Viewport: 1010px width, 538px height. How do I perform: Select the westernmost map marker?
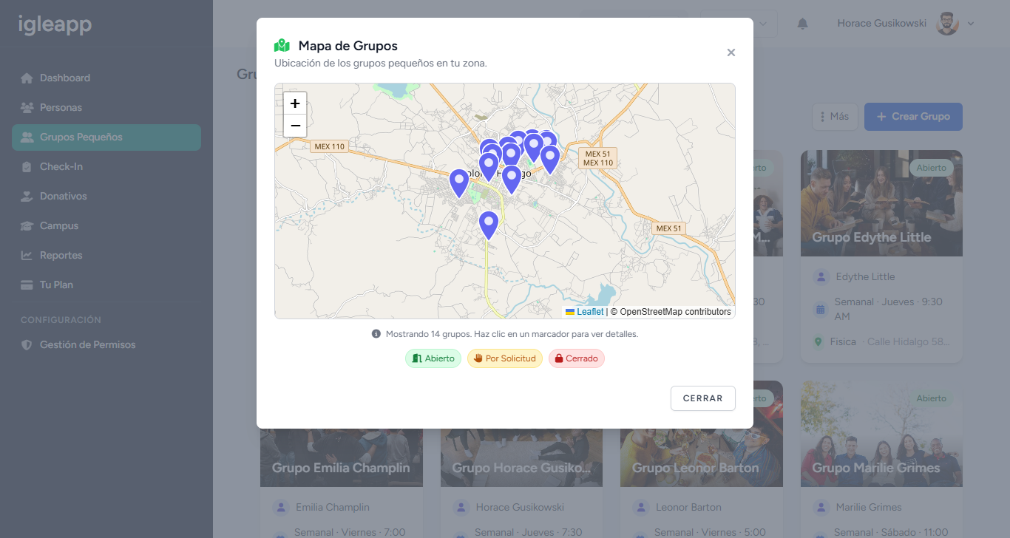(459, 183)
